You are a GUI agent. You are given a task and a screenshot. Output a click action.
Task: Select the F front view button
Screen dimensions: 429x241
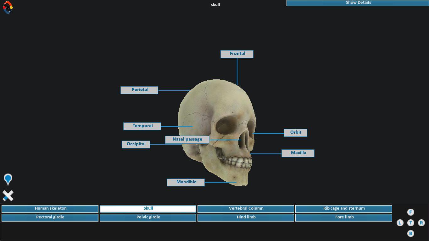pyautogui.click(x=410, y=212)
